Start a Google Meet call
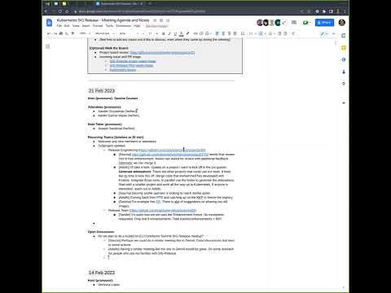 (306, 23)
